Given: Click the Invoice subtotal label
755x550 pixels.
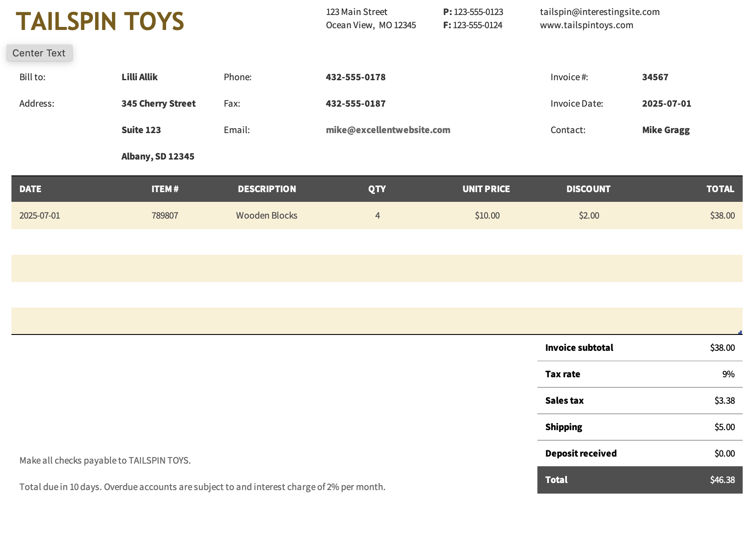Looking at the screenshot, I should (579, 348).
